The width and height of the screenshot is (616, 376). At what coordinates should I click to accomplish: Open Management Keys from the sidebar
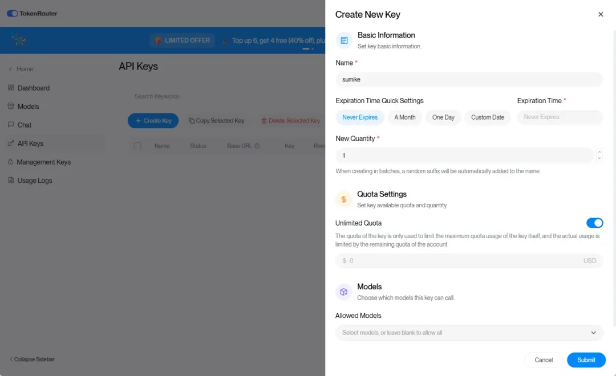point(43,162)
